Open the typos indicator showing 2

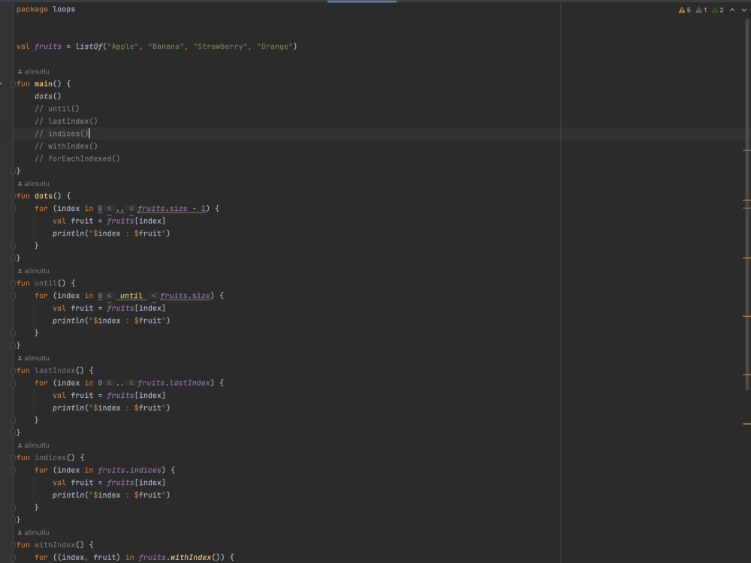tap(717, 10)
